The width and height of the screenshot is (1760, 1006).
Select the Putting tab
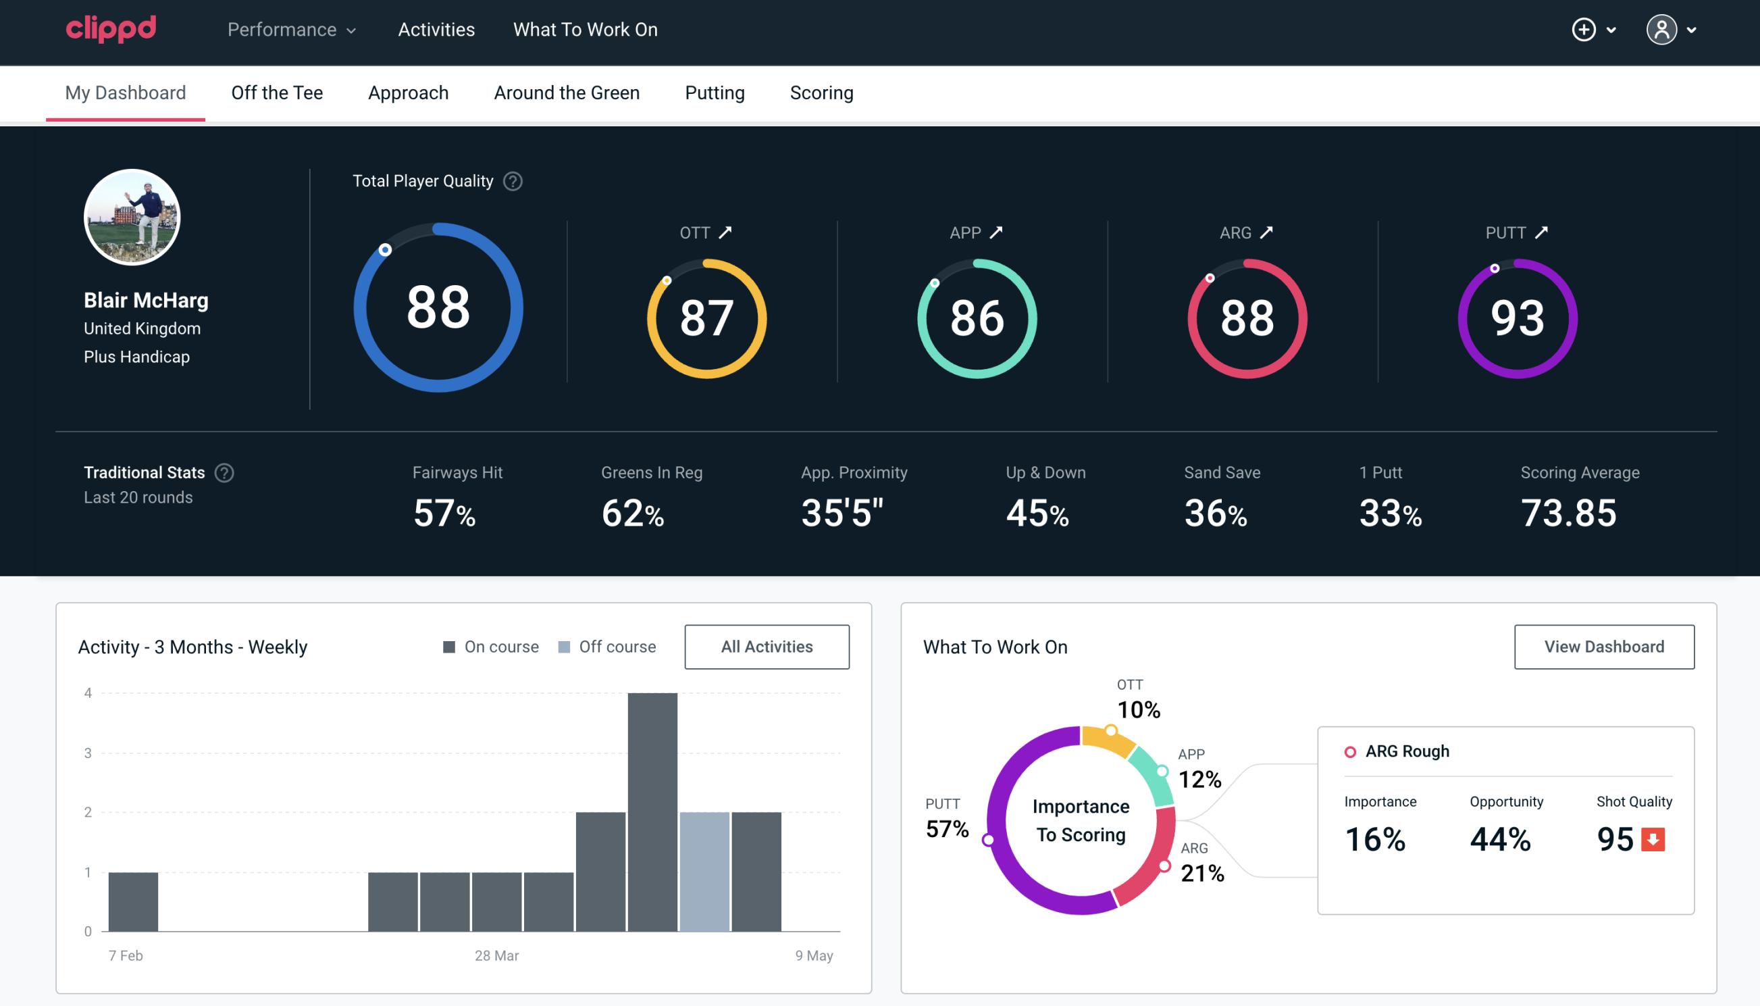pos(713,92)
